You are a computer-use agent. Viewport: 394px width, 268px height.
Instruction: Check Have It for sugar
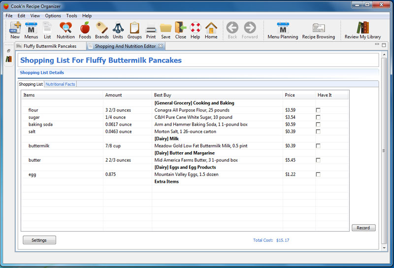click(x=318, y=117)
